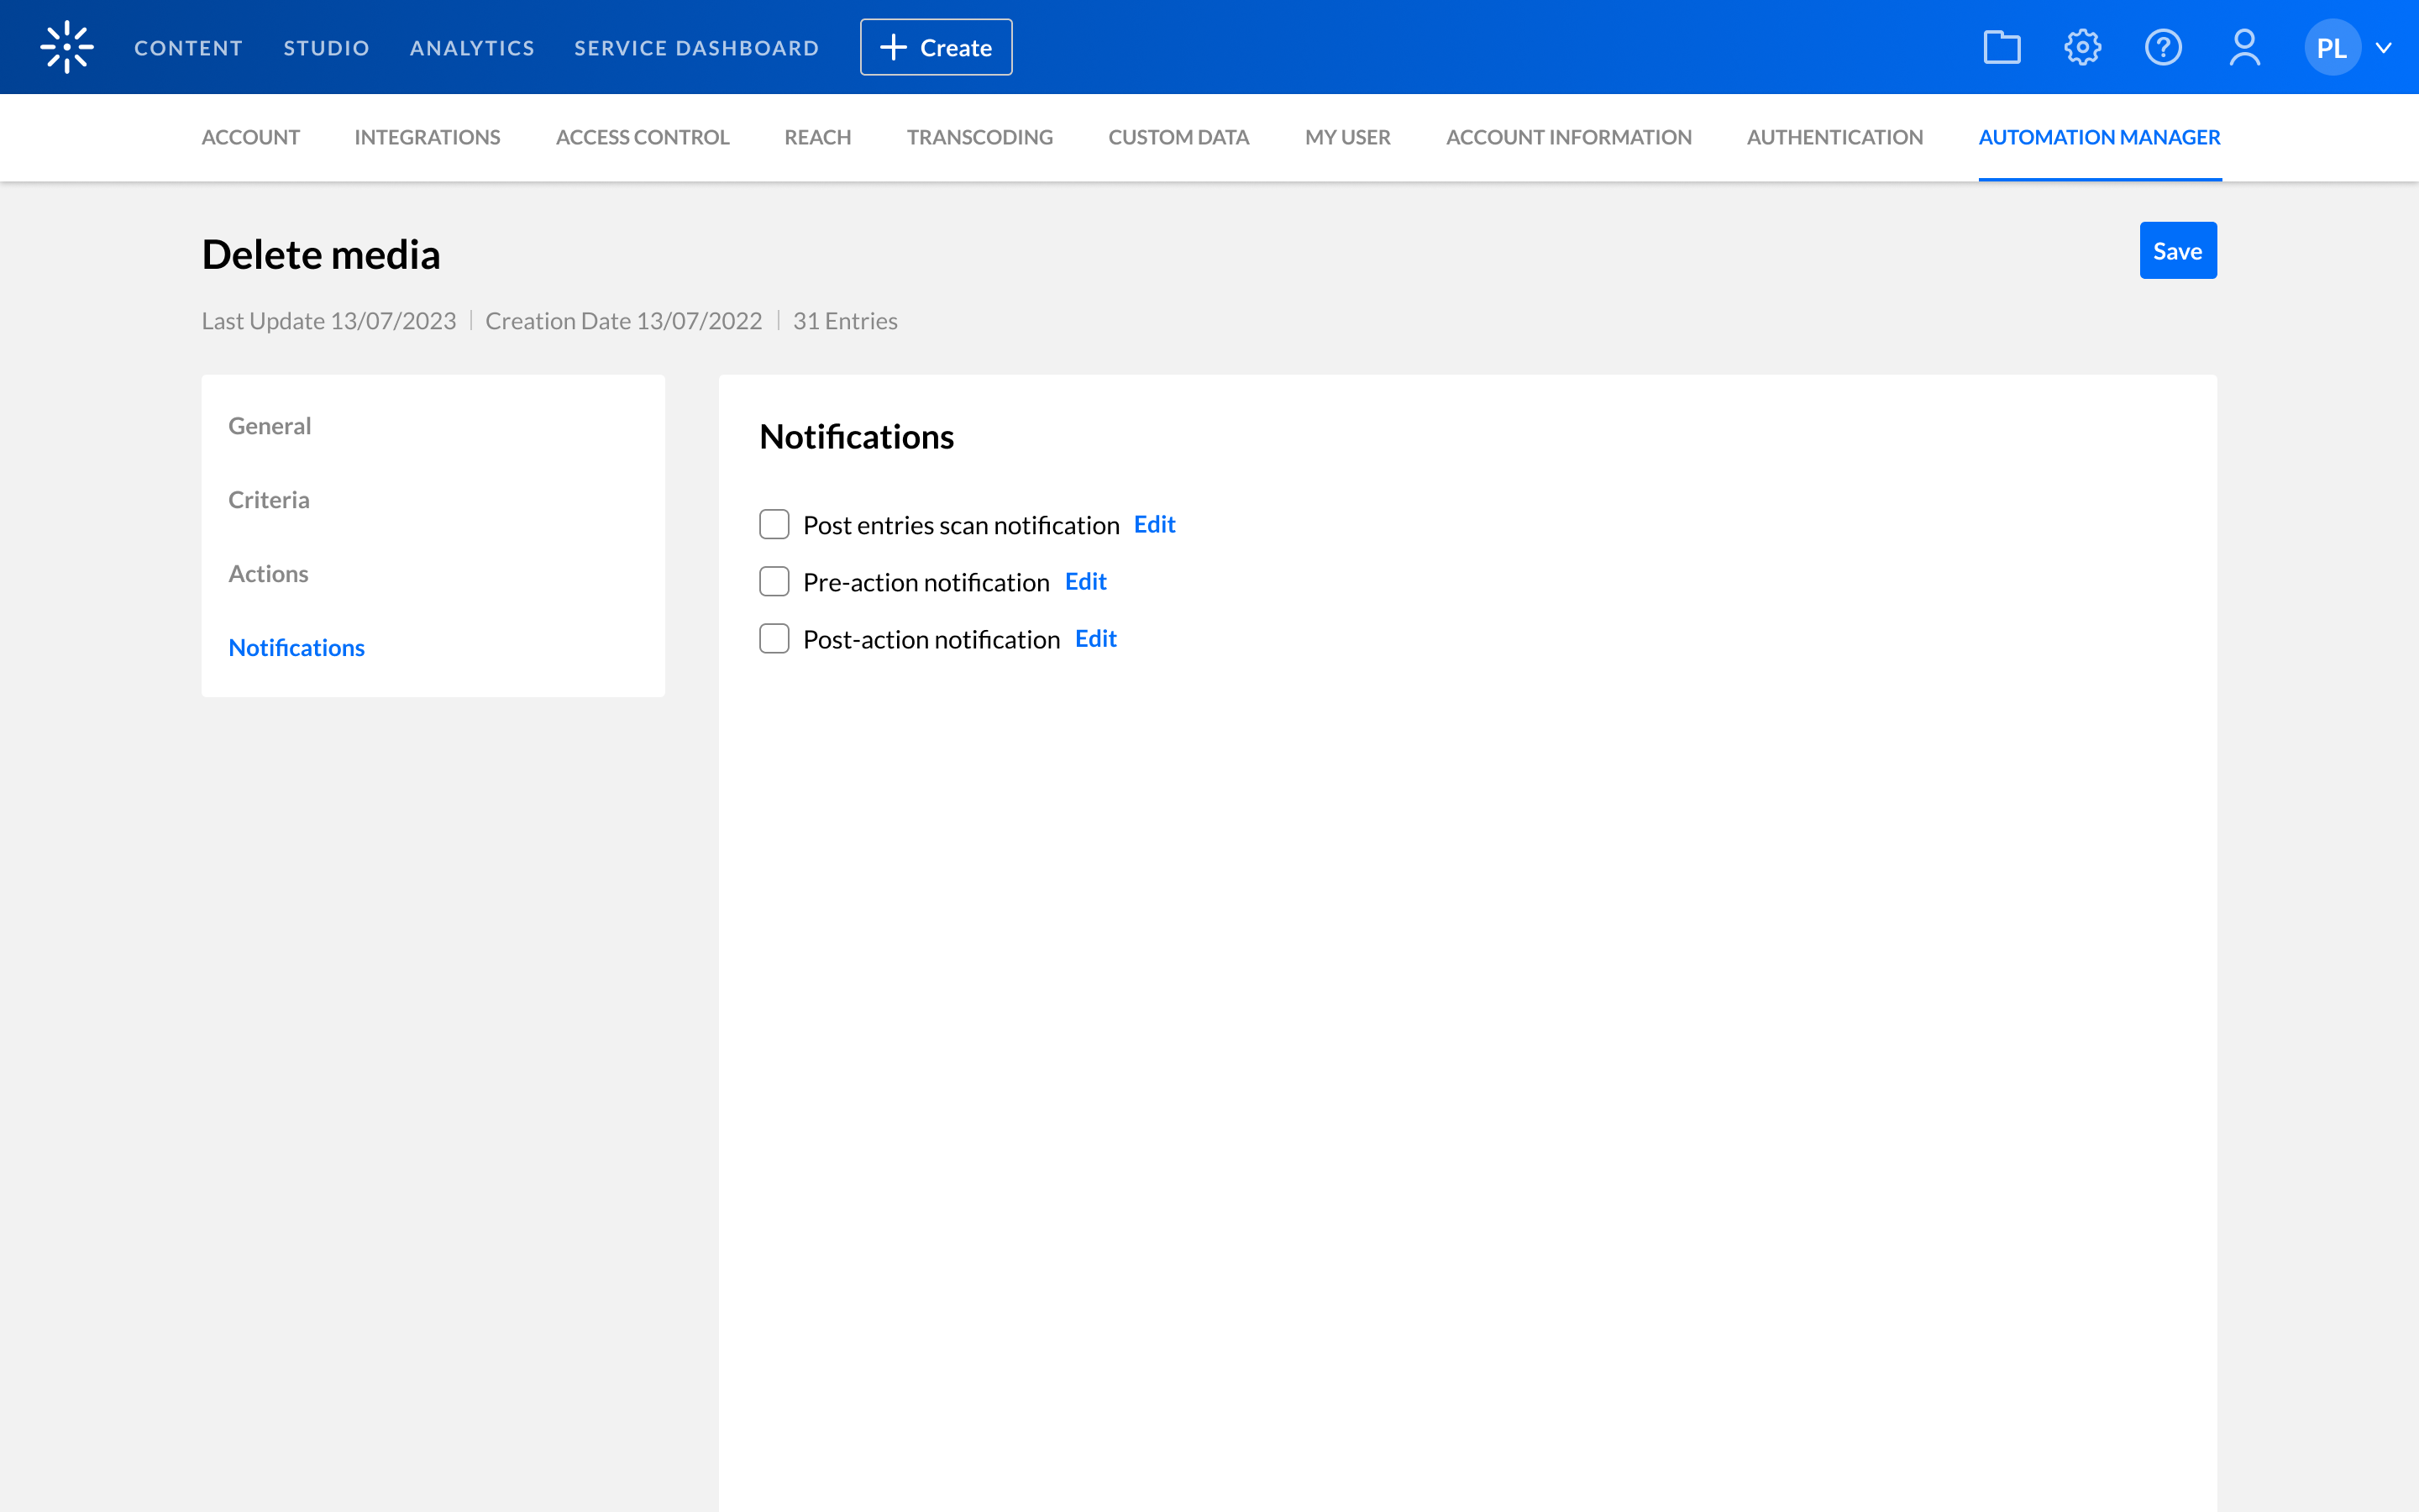This screenshot has width=2419, height=1512.
Task: Go to Actions section in sidebar
Action: pos(268,573)
